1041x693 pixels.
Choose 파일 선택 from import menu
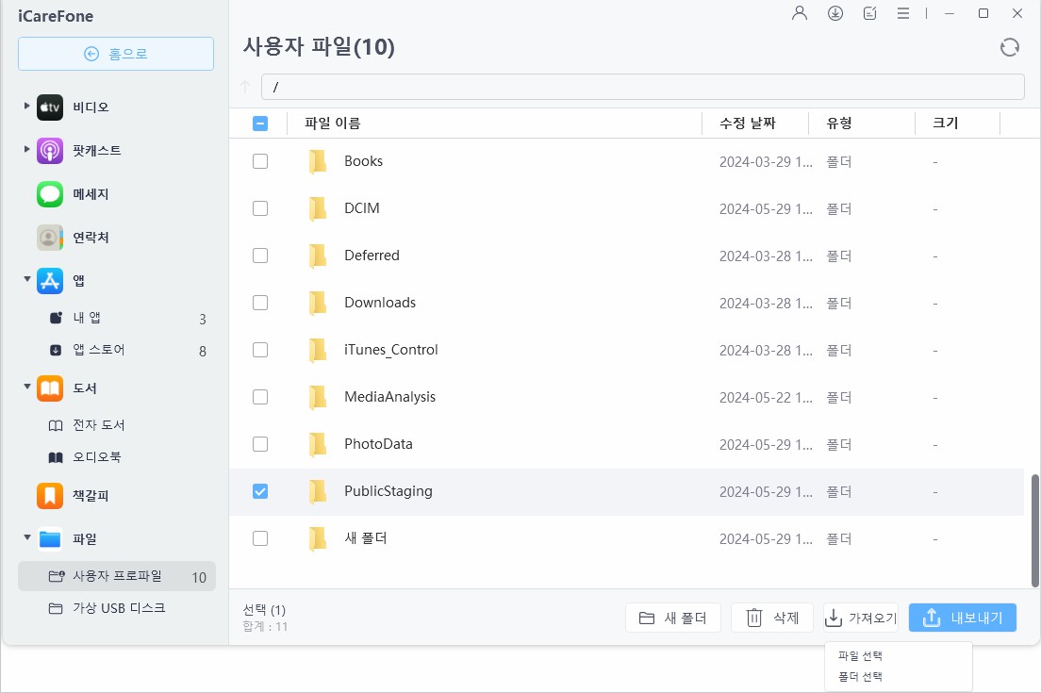click(x=859, y=654)
